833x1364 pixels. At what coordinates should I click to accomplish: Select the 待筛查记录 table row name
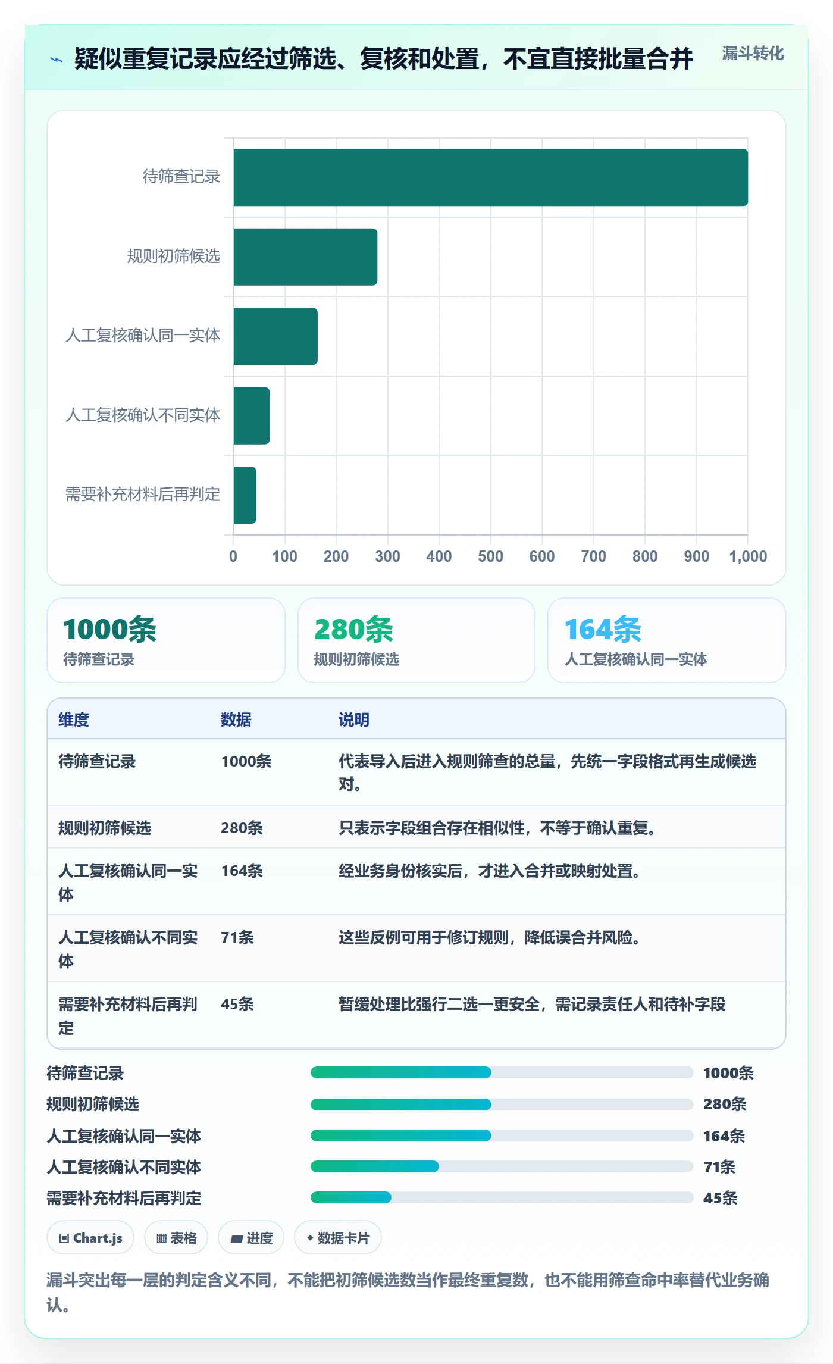click(97, 761)
